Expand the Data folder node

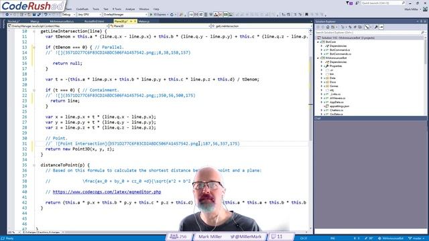pos(322,78)
